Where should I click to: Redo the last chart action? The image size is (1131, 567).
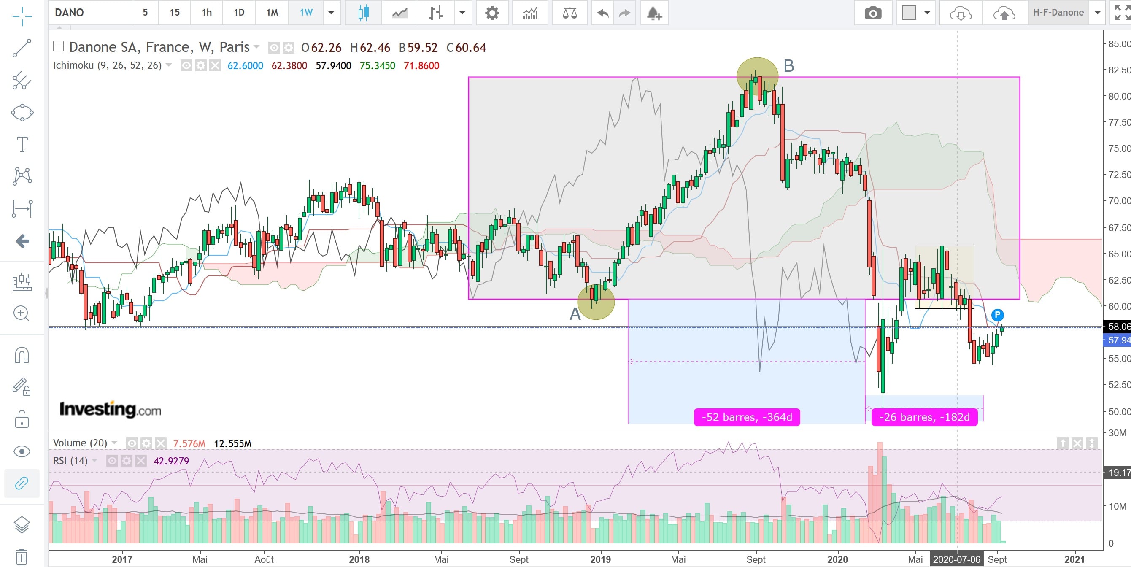pos(624,13)
